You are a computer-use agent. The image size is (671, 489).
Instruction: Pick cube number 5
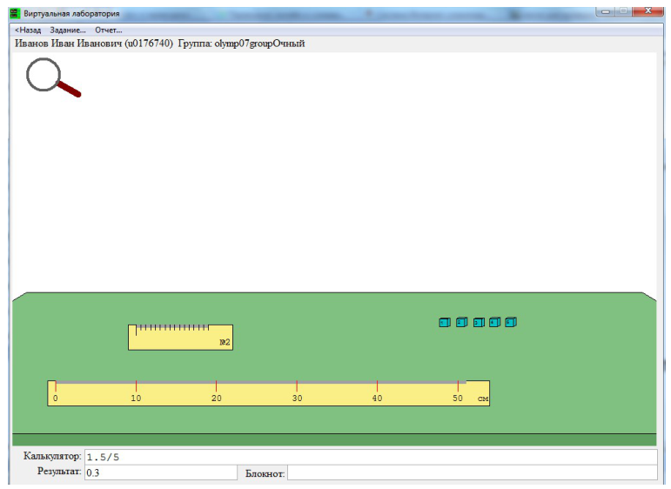click(511, 322)
